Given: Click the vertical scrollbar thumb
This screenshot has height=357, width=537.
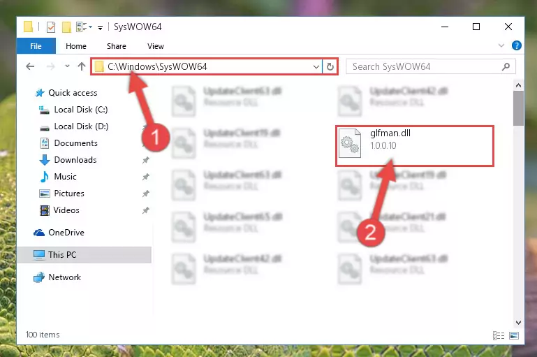Looking at the screenshot, I should click(x=518, y=108).
